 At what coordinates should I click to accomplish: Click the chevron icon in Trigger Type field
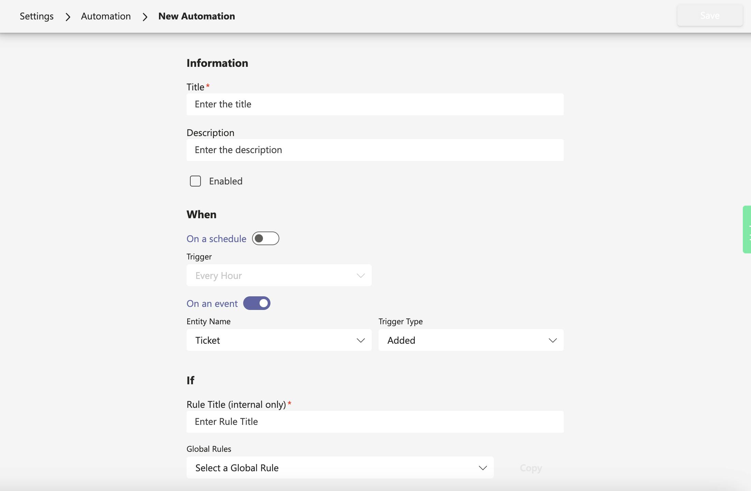[x=553, y=340]
